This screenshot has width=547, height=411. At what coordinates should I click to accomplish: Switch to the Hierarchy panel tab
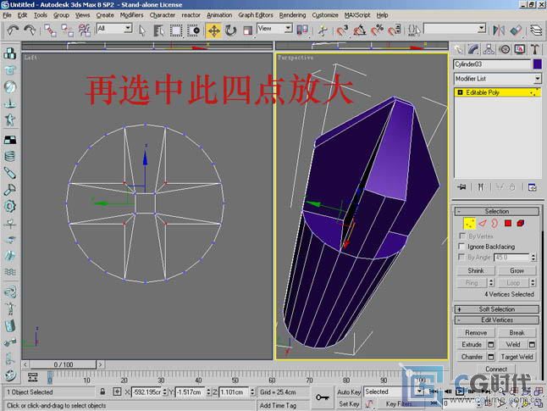(x=489, y=50)
